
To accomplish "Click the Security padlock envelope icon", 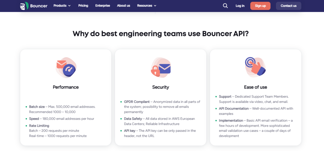I will click(161, 68).
